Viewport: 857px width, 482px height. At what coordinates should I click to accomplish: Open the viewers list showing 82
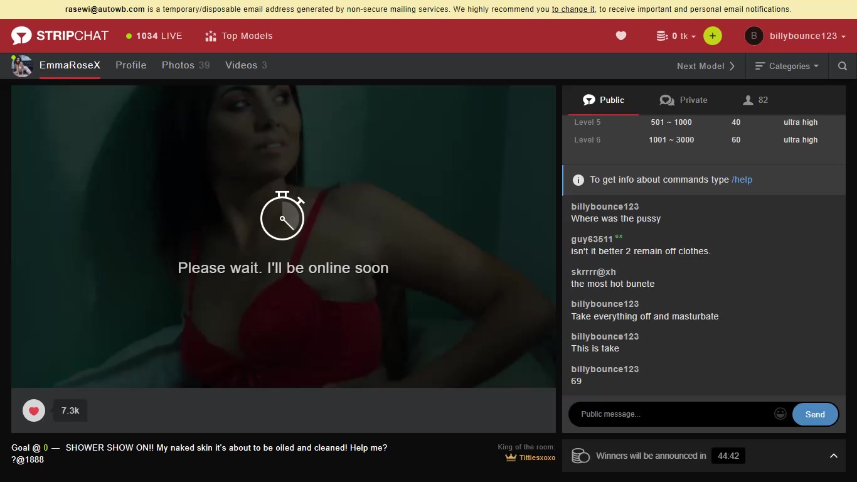click(x=755, y=100)
